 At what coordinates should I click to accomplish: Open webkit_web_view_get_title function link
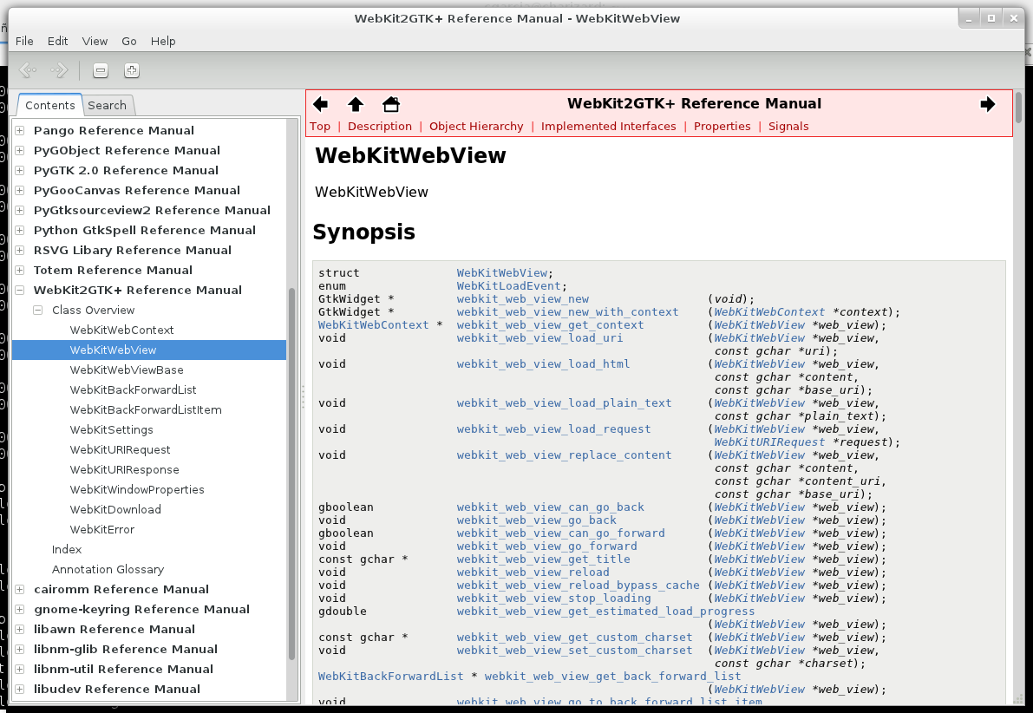[543, 559]
